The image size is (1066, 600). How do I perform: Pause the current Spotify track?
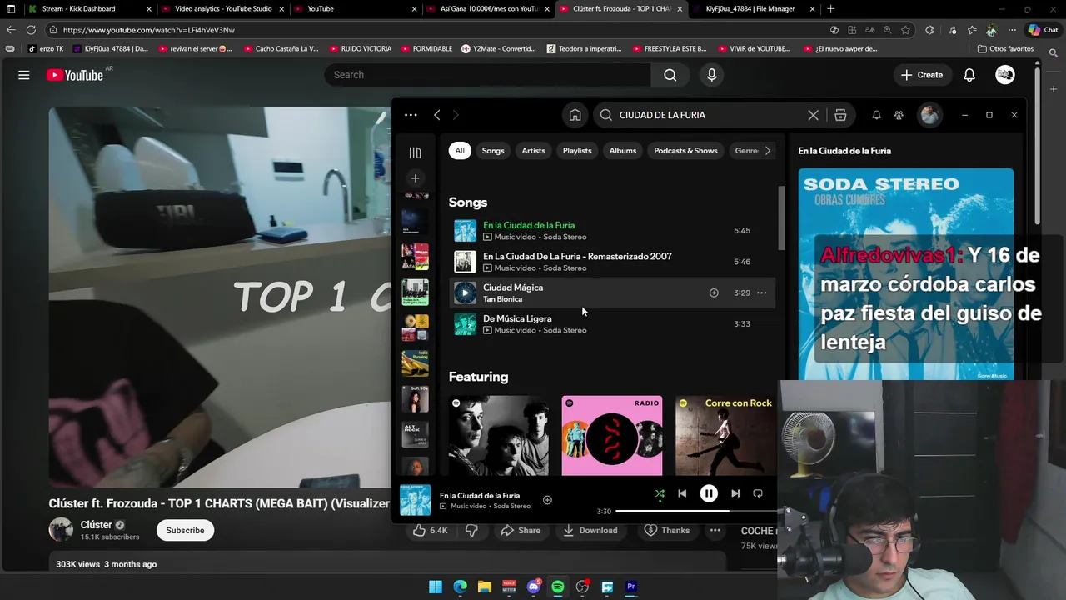click(709, 493)
